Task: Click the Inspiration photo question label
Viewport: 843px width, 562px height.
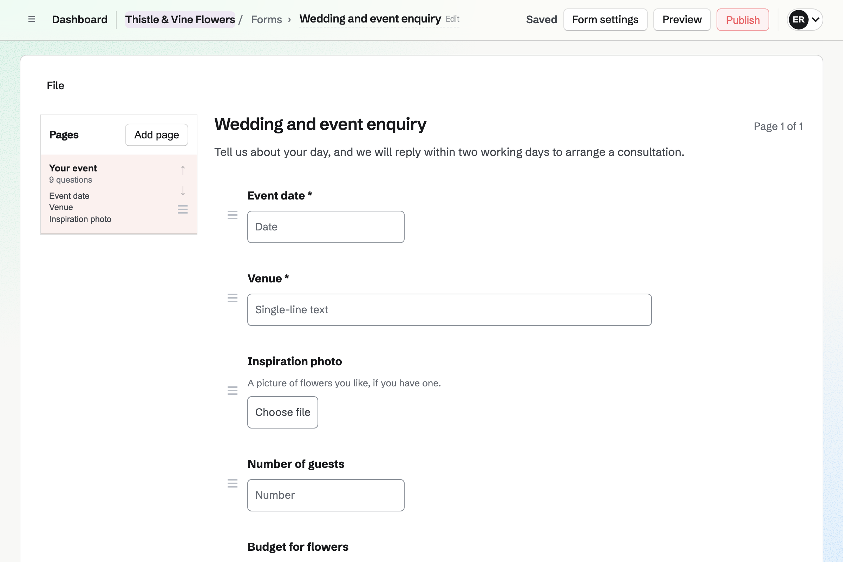Action: [295, 361]
